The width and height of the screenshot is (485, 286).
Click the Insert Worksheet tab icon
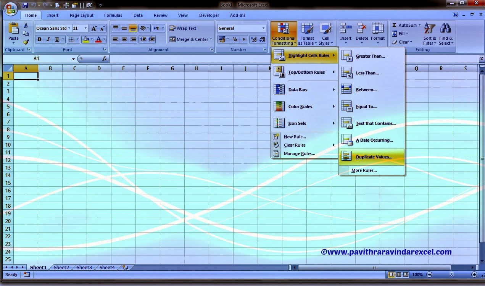click(x=125, y=267)
